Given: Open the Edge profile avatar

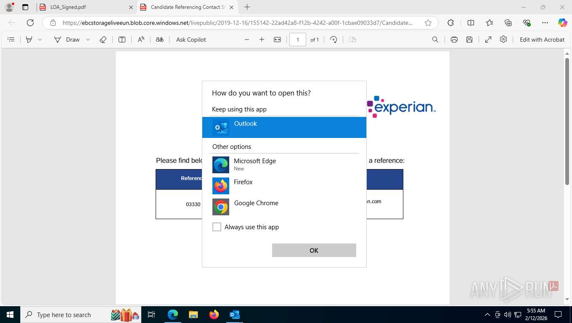Looking at the screenshot, I should point(9,7).
